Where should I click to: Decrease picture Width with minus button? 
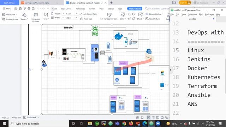(x=63, y=18)
